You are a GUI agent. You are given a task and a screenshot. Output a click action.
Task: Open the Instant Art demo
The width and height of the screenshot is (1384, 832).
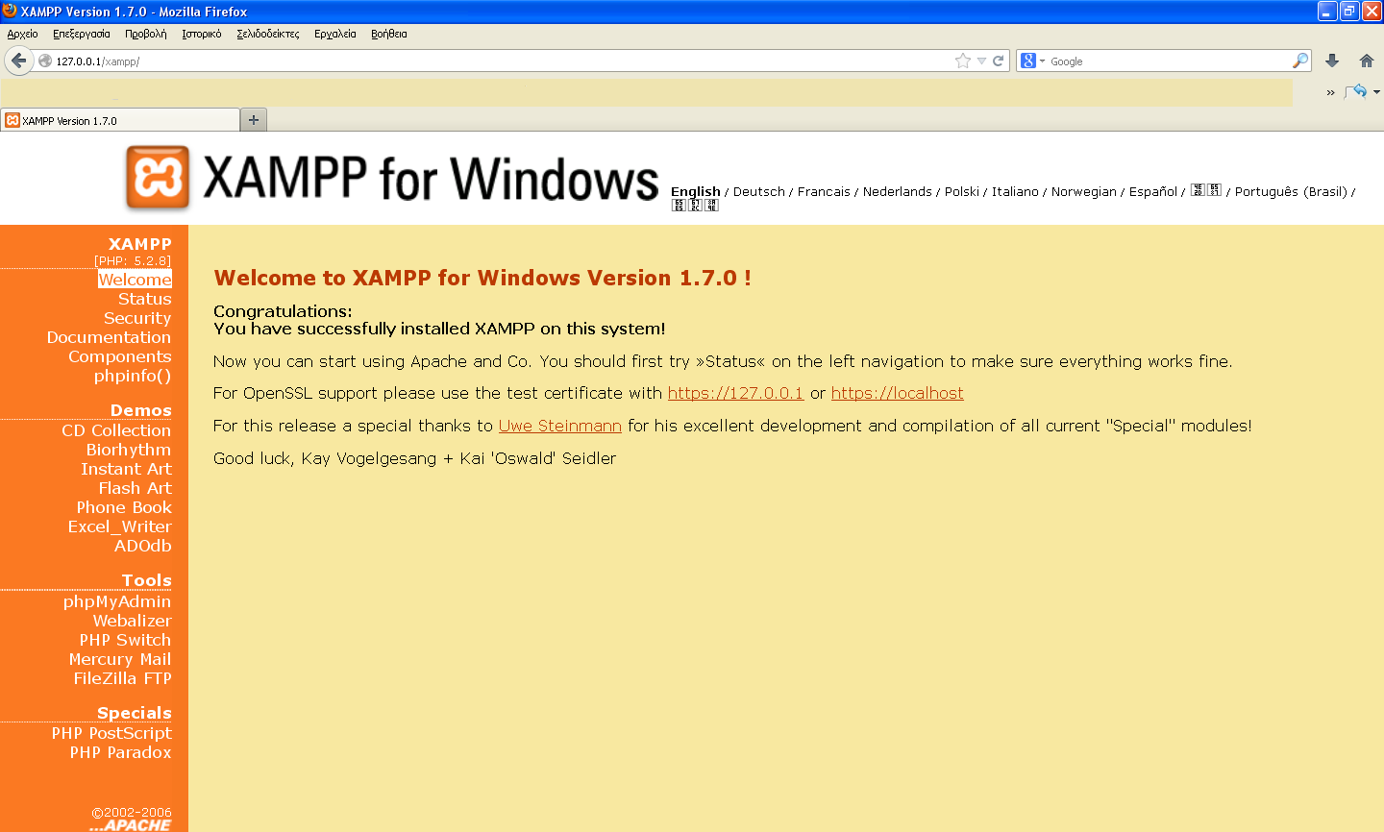point(126,469)
